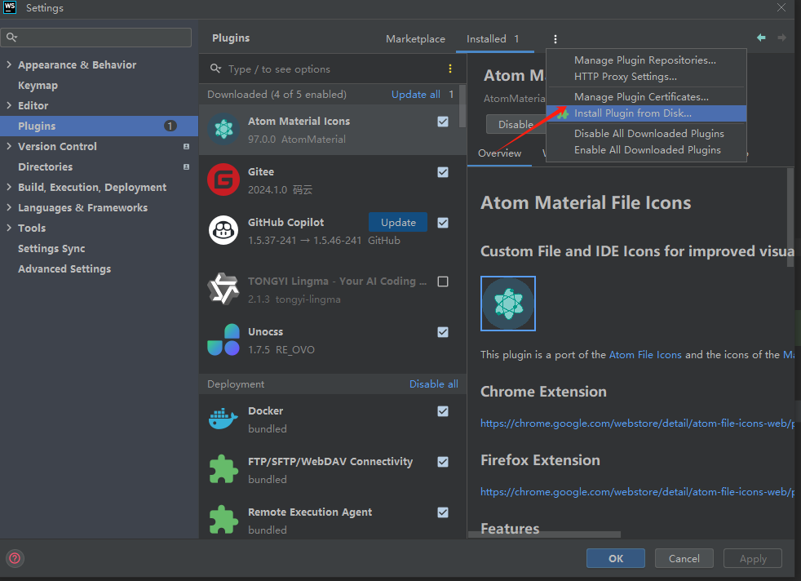Click the Gitee plugin logo
Image resolution: width=801 pixels, height=581 pixels.
223,180
